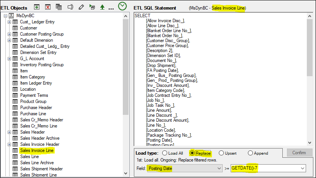The height and width of the screenshot is (178, 316).
Task: Open the GETDATE()-7 value dropdown
Action: click(x=302, y=168)
